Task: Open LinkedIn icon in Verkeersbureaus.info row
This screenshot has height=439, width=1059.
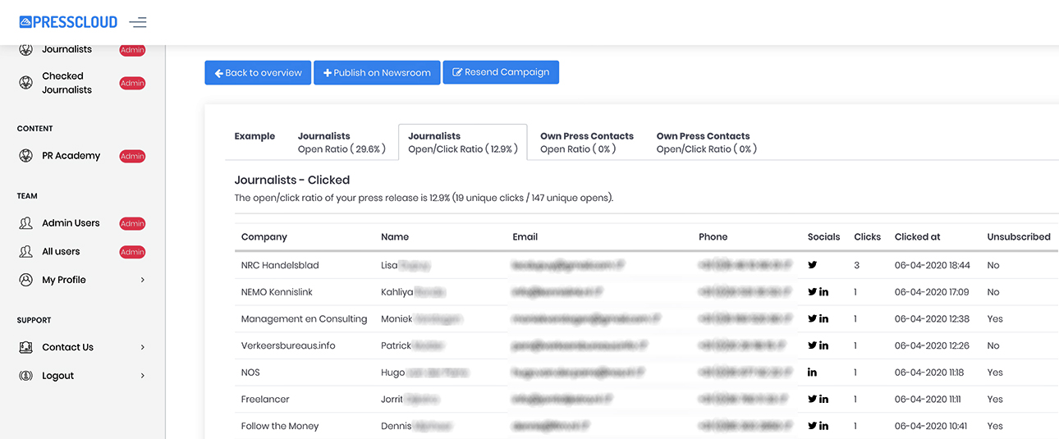Action: click(823, 345)
